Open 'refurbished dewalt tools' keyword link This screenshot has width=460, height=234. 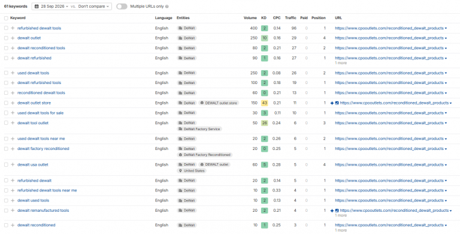(x=40, y=28)
